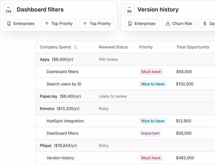Click building icon in Version history Enterprises tag
215x164 pixels.
click(x=130, y=24)
